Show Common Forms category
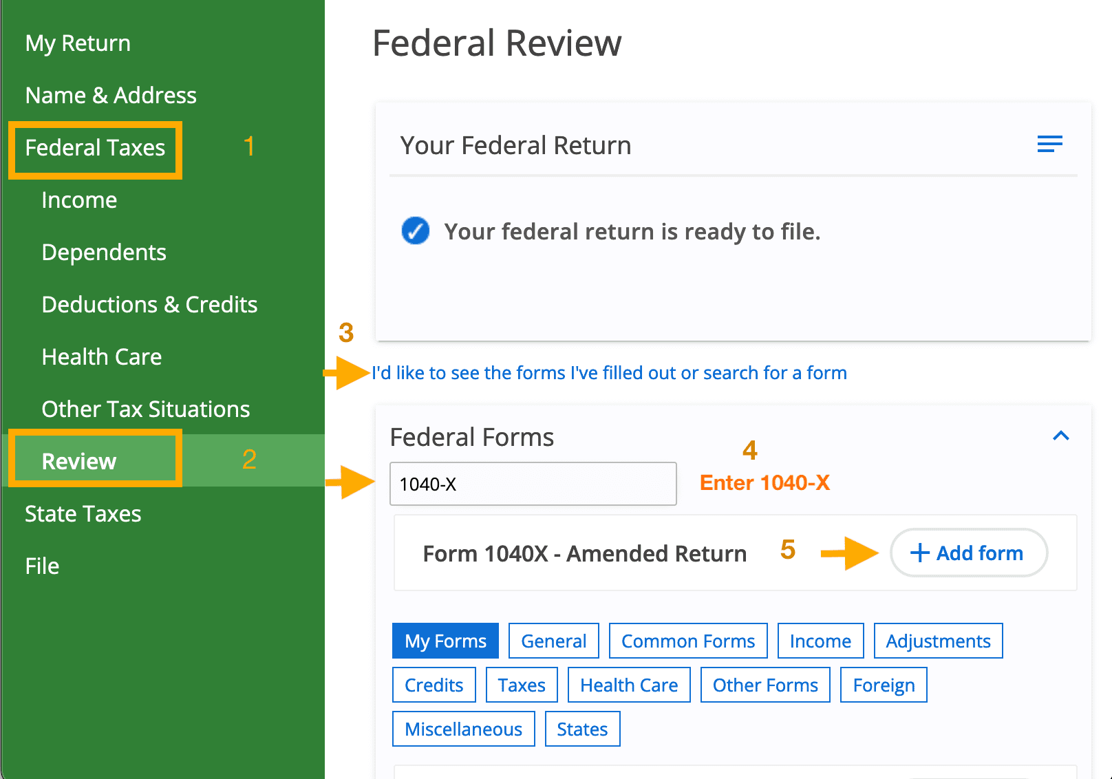 [687, 641]
